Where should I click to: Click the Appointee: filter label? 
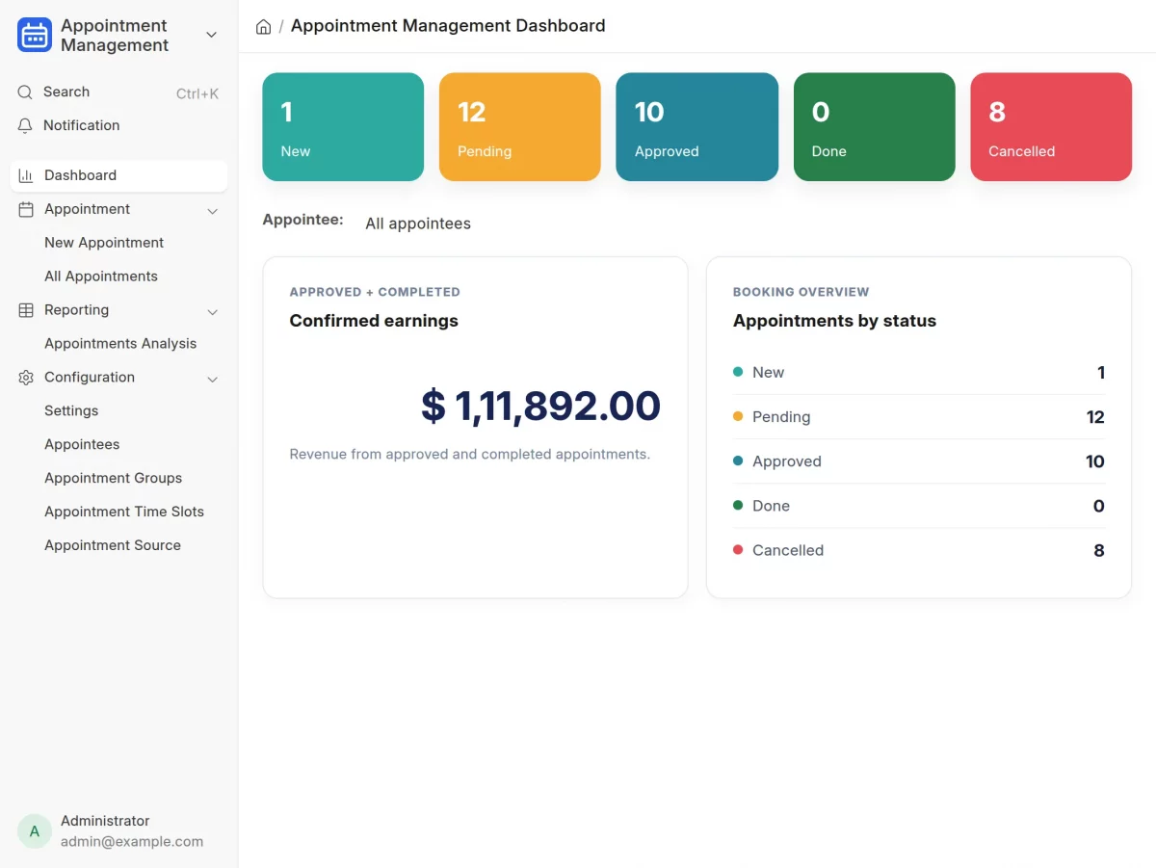click(302, 220)
